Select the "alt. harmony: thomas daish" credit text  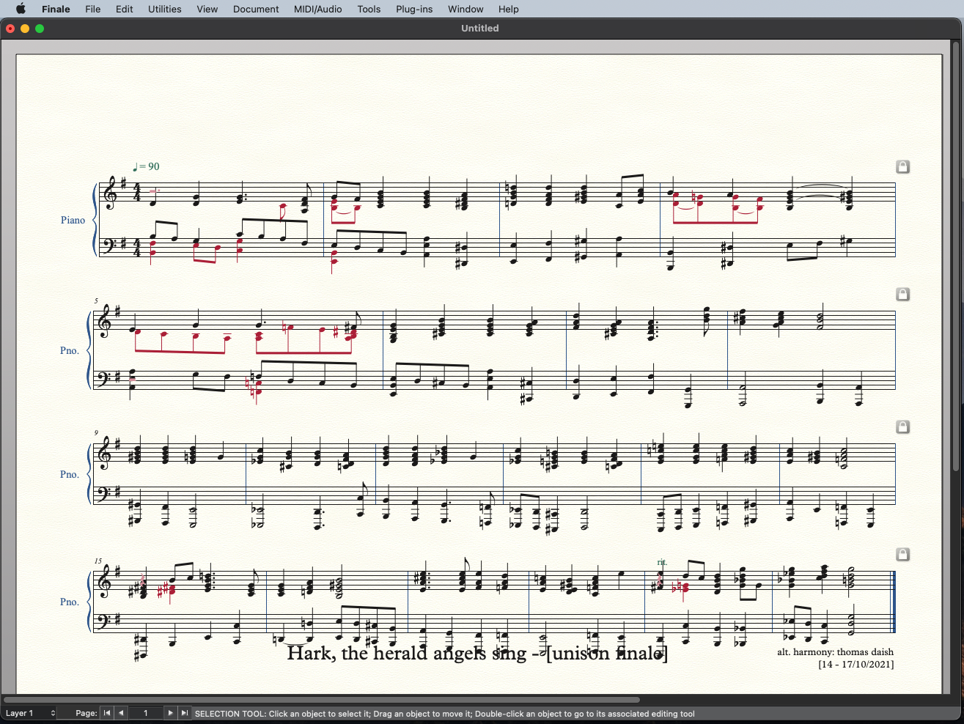(835, 652)
